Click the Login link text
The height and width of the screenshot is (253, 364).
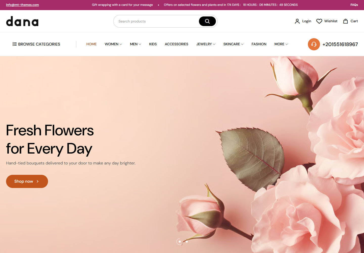307,21
